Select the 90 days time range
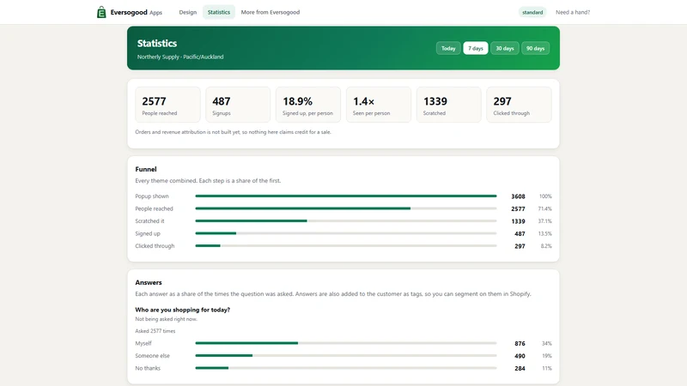This screenshot has height=386, width=687. (535, 48)
